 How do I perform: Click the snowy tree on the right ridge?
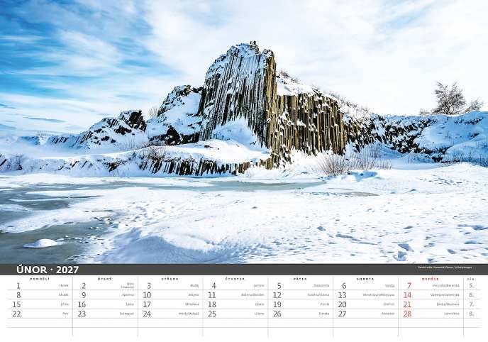450,98
